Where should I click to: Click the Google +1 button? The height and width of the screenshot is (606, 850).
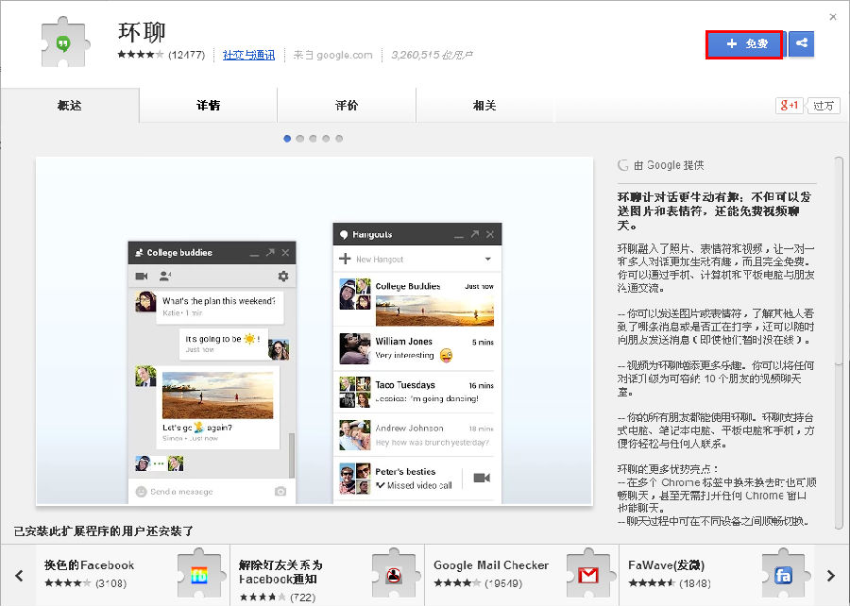click(789, 106)
